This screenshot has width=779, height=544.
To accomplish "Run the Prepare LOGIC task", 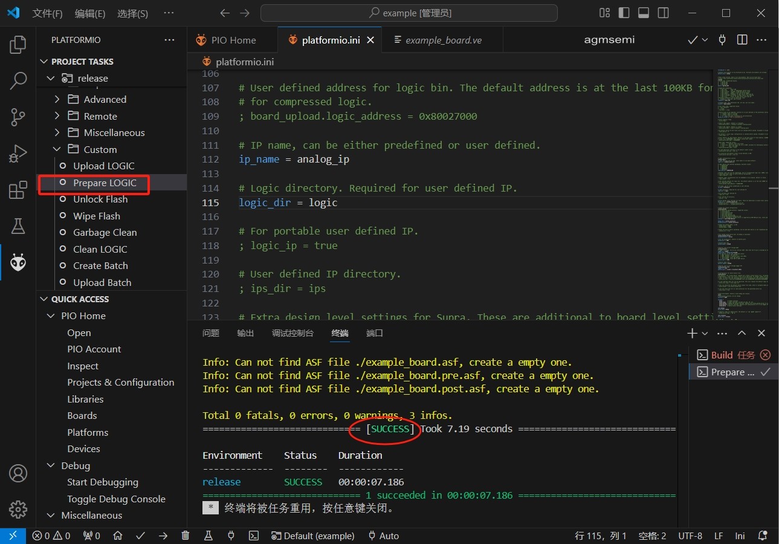I will (x=105, y=183).
